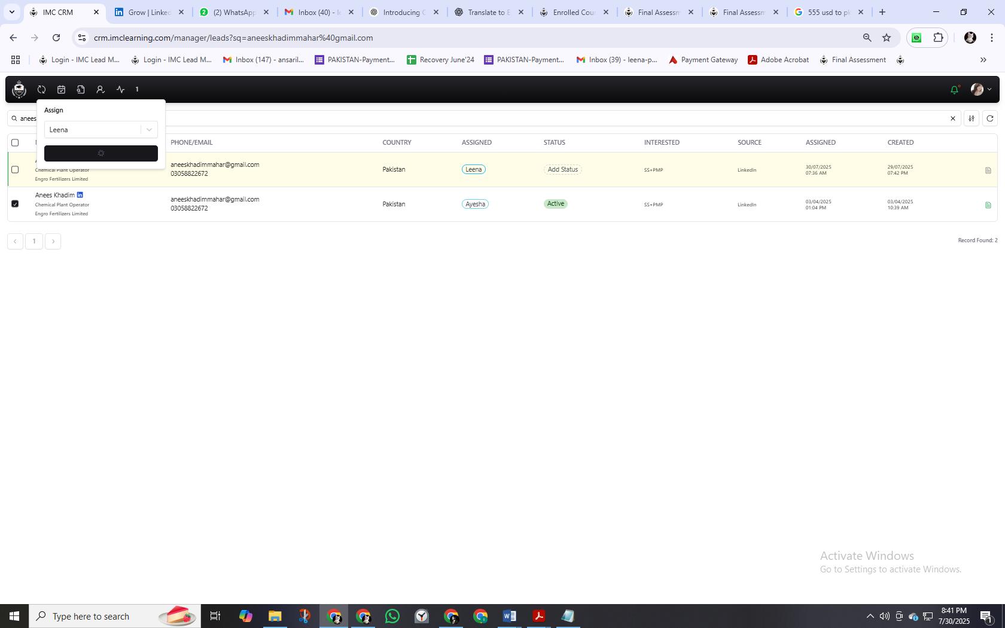The image size is (1005, 628).
Task: Click the Add Status pill
Action: point(562,169)
